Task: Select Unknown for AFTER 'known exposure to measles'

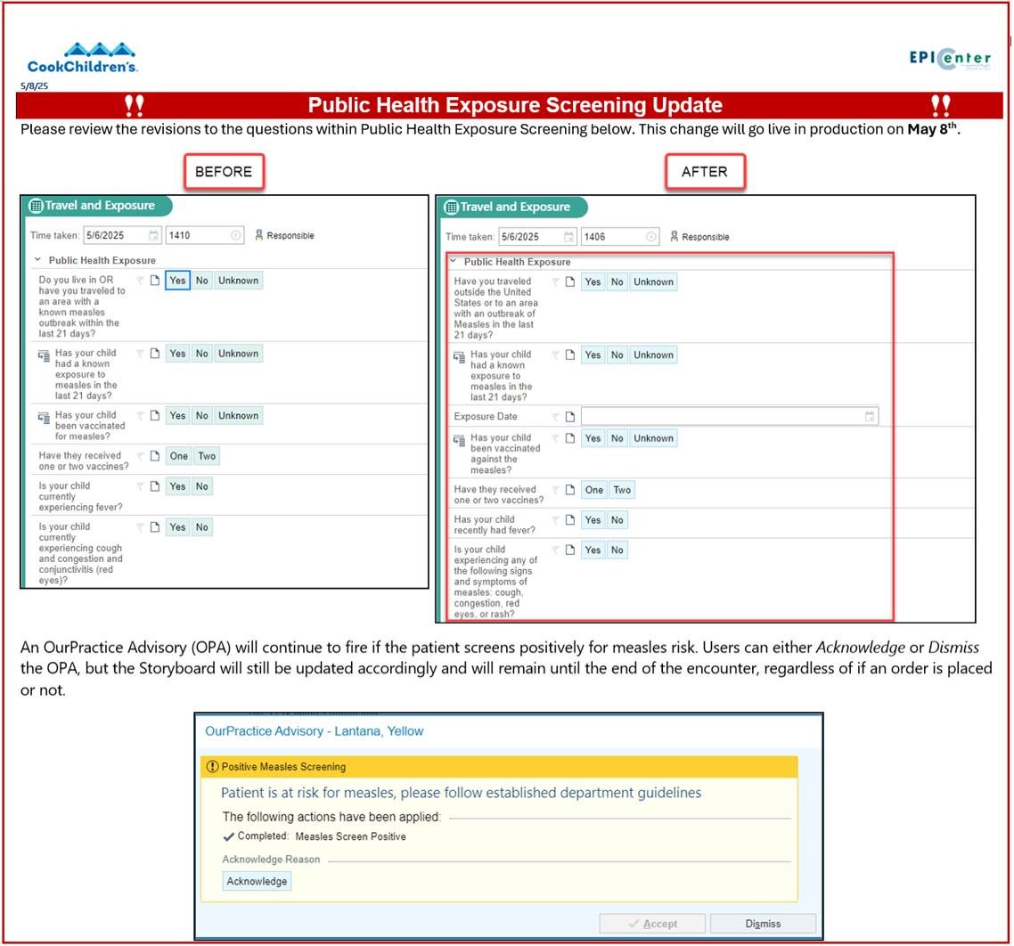Action: [x=653, y=355]
